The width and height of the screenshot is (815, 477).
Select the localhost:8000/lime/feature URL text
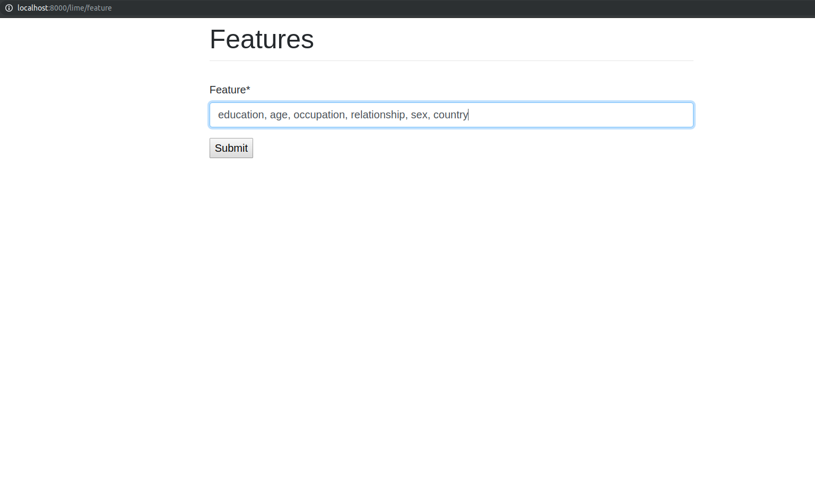point(64,8)
